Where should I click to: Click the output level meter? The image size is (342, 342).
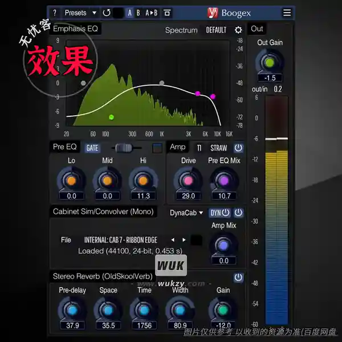[276, 210]
